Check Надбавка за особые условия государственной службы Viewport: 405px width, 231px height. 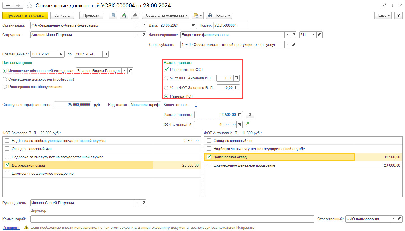[7, 141]
